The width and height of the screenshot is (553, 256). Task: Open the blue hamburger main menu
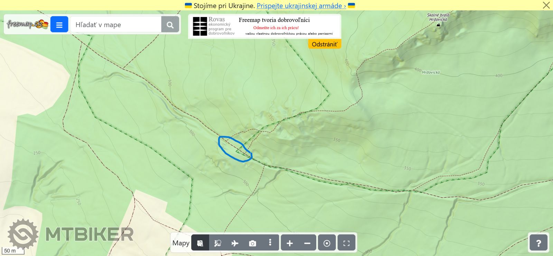pos(59,25)
